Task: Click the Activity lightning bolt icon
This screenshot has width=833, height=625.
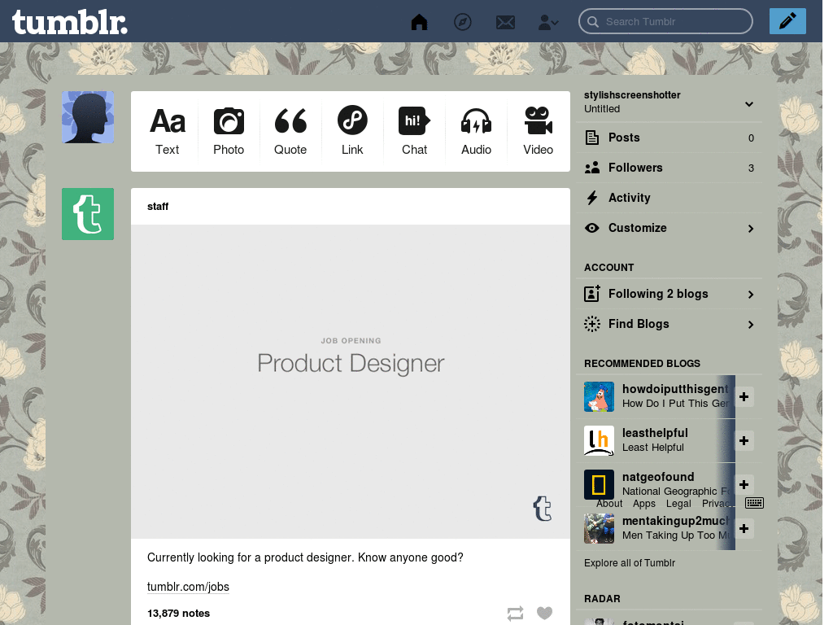Action: click(592, 198)
